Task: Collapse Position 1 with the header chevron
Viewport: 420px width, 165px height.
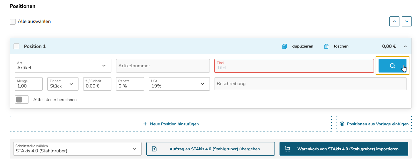Action: click(x=406, y=46)
